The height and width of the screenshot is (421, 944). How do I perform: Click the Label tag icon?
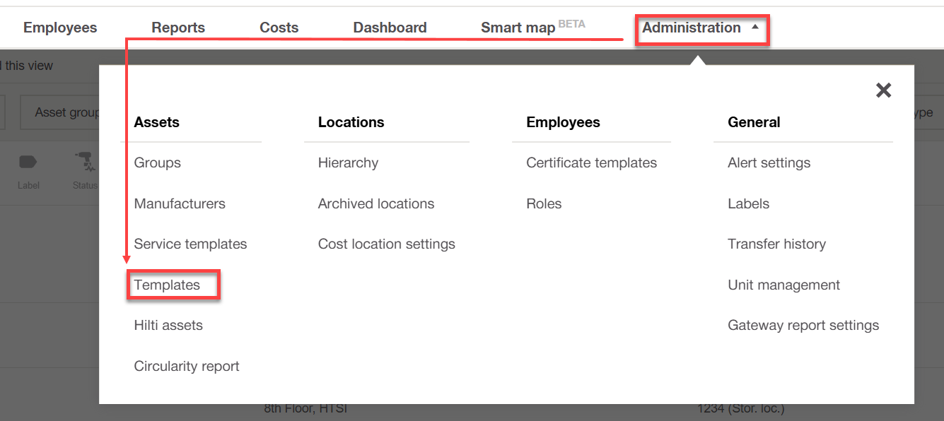(28, 162)
